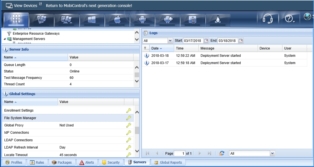This screenshot has width=314, height=167.
Task: Open the log type All dropdown
Action: (x=170, y=41)
